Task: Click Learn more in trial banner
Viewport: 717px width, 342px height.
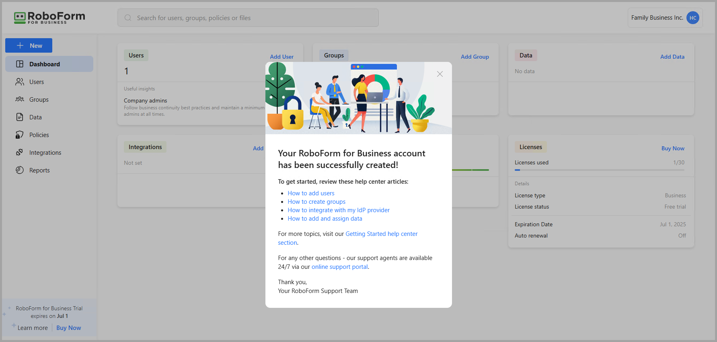Action: pos(33,328)
